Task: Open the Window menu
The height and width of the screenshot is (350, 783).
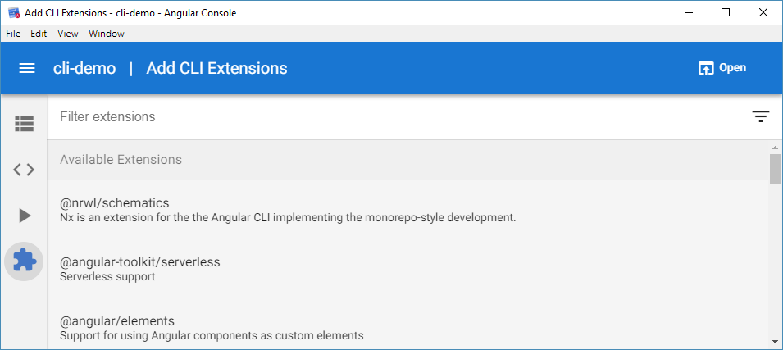Action: pos(107,34)
